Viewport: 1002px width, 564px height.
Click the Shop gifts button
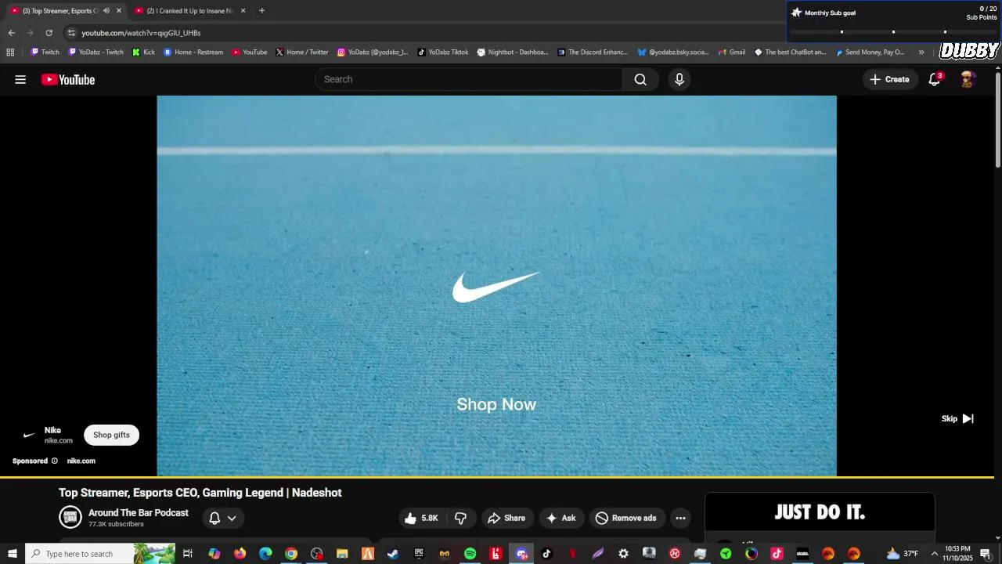(x=111, y=435)
